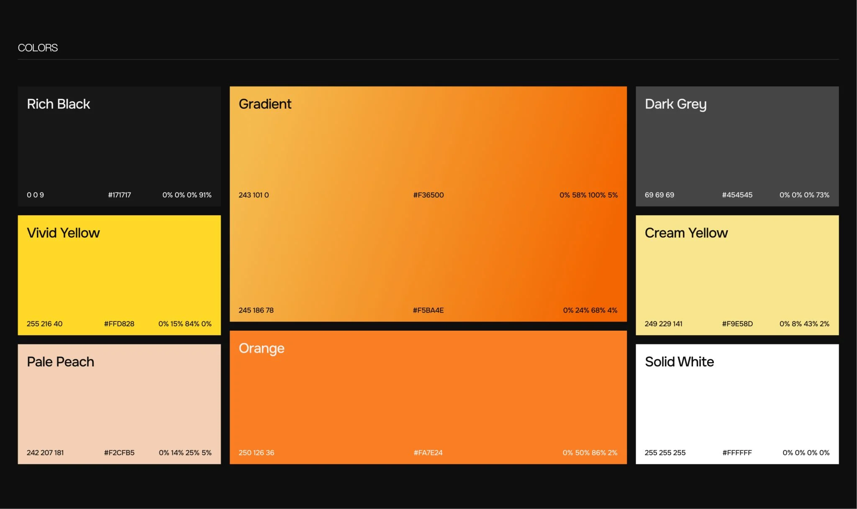Click the Rich Black title text
The height and width of the screenshot is (509, 857).
[x=58, y=104]
